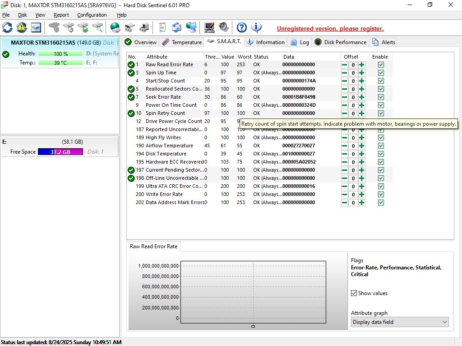Click the green minus for Airflow Temperature offset
462x346 pixels.
[344, 146]
